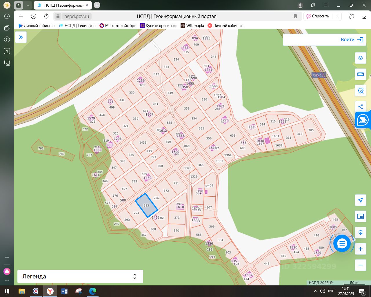Switch to НСПД Геоинформационный портал tab

pos(63,5)
